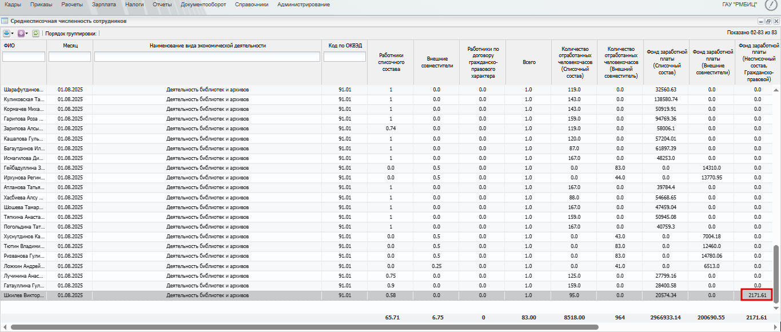The width and height of the screenshot is (781, 332).
Task: Open the Налоги menu
Action: (x=134, y=5)
